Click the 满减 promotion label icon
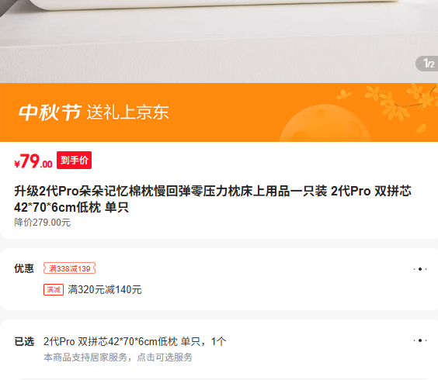Image resolution: width=438 pixels, height=380 pixels. coord(54,289)
